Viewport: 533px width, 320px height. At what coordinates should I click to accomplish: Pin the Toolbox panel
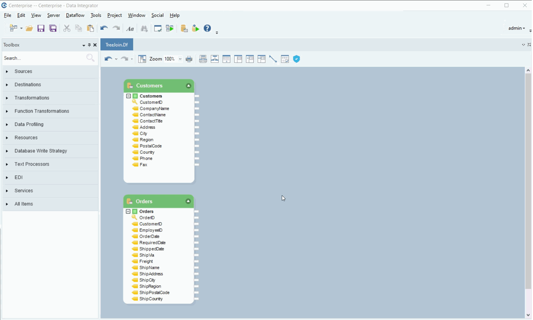coord(89,45)
